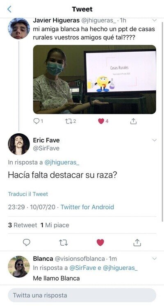Screen dimensions: 164x306
Task: Open the reply icon under Eric's tweet
Action: (27, 242)
